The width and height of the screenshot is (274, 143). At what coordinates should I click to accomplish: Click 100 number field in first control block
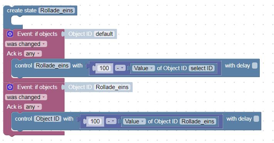click(x=104, y=68)
